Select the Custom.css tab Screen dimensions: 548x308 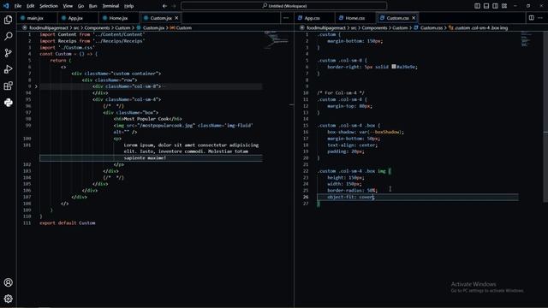pyautogui.click(x=397, y=18)
